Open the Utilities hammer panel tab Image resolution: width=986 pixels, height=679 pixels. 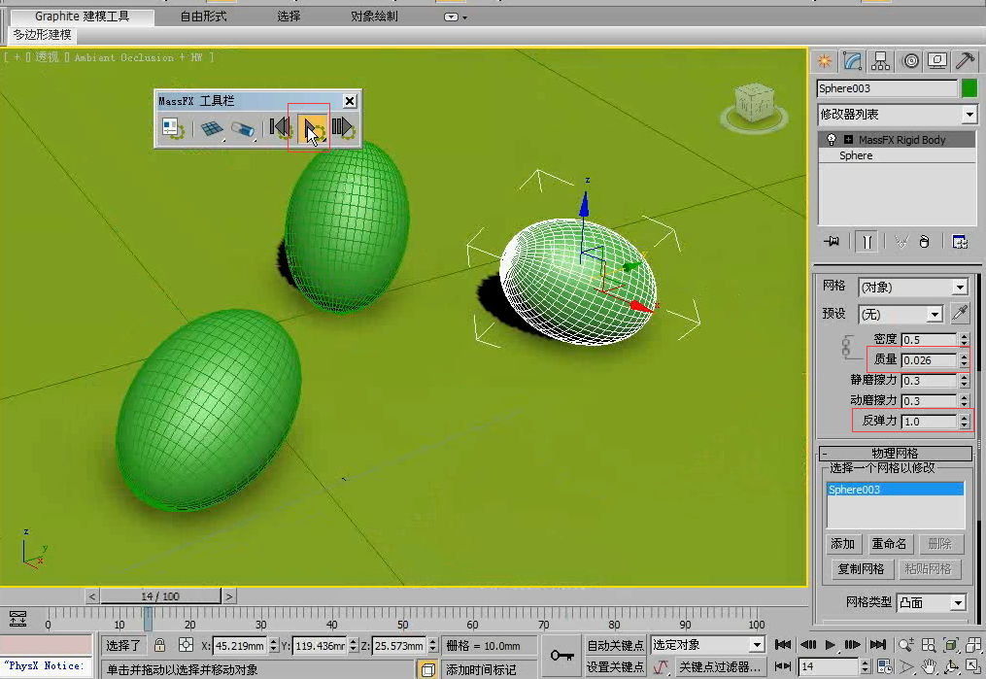pyautogui.click(x=965, y=60)
